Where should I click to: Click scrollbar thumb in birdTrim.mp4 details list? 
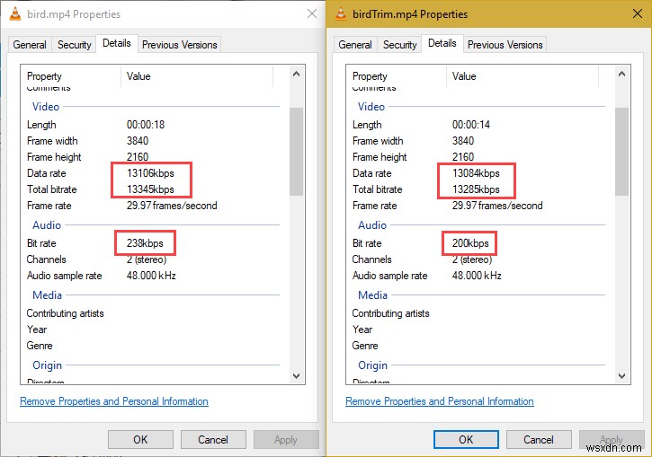tap(621, 152)
